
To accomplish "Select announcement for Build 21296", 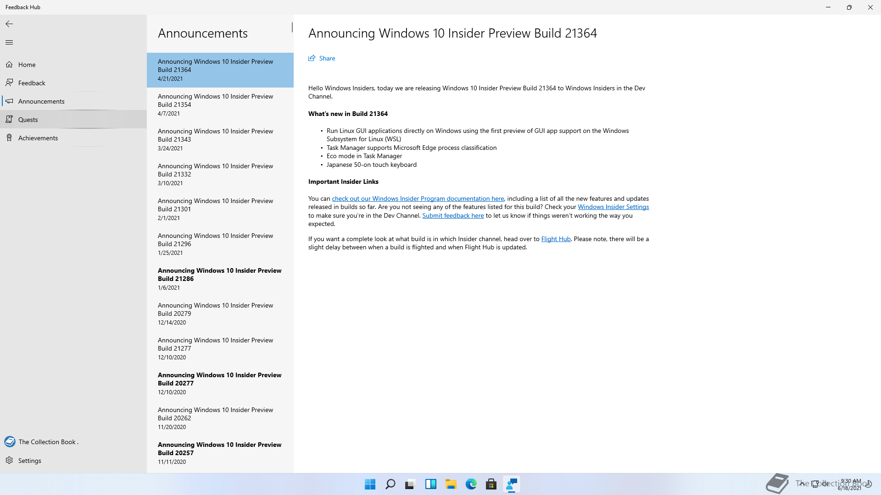I will click(x=220, y=244).
